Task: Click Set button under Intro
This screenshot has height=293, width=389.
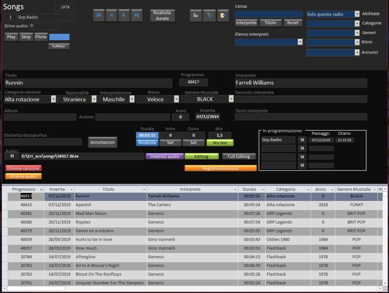Action: [x=170, y=143]
